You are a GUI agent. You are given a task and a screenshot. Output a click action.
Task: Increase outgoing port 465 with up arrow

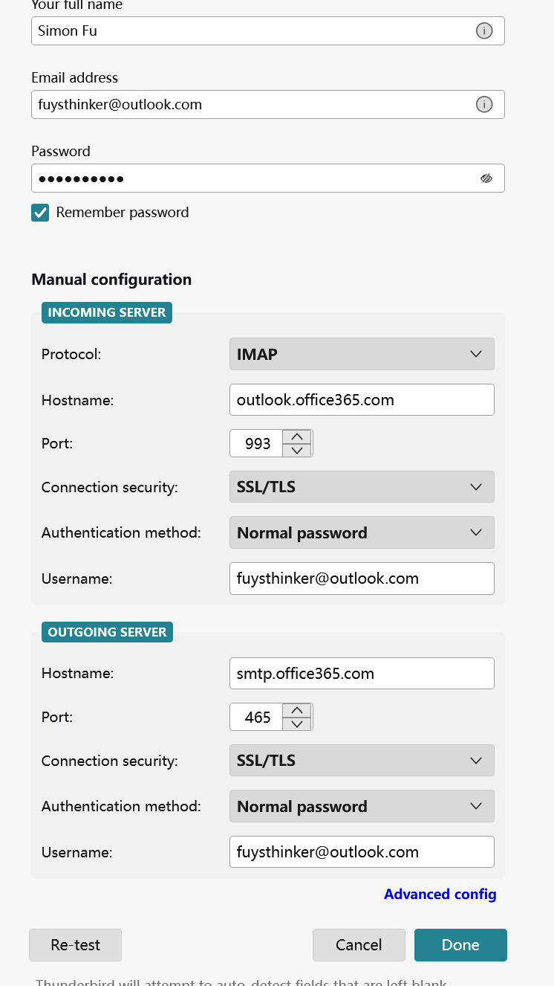pyautogui.click(x=297, y=711)
